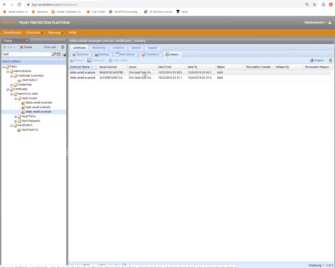
Task: Collapse the root Policy tree node
Action: click(3, 67)
